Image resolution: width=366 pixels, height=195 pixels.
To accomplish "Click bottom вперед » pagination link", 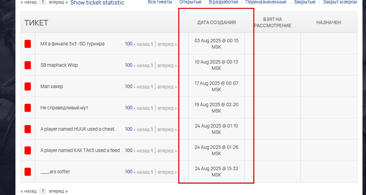I will (x=58, y=191).
